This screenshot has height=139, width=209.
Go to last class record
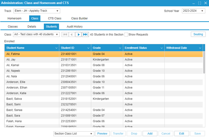pyautogui.click(x=85, y=34)
